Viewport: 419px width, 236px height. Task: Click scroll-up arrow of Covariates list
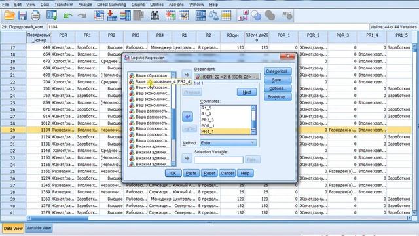click(x=253, y=108)
